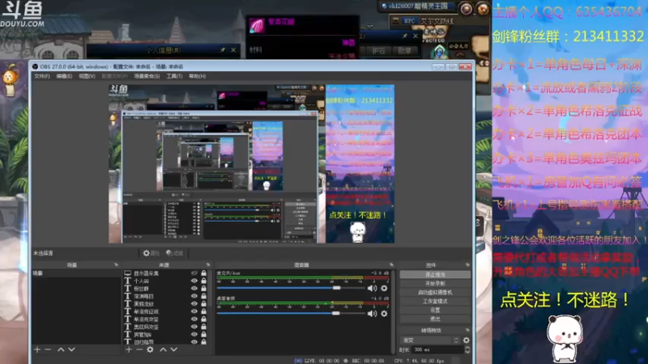Image resolution: width=648 pixels, height=364 pixels.
Task: Open source 滤镜 filters button
Action: pyautogui.click(x=174, y=253)
